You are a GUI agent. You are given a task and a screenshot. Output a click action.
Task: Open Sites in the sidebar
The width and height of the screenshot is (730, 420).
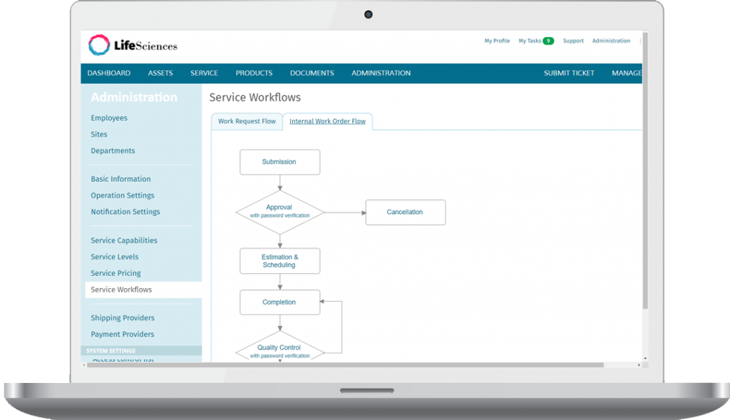(98, 134)
